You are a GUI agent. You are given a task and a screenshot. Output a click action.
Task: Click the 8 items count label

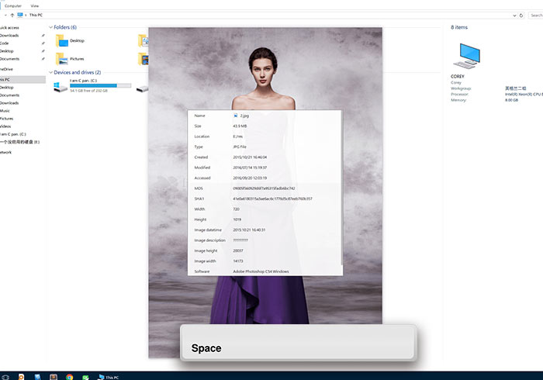459,27
